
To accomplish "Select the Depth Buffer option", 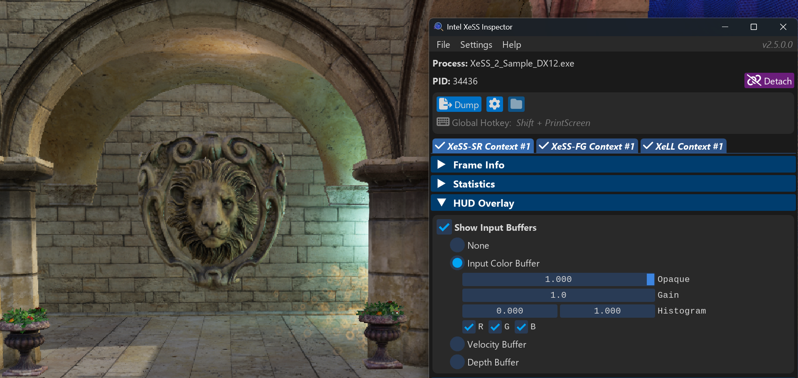I will [x=457, y=362].
